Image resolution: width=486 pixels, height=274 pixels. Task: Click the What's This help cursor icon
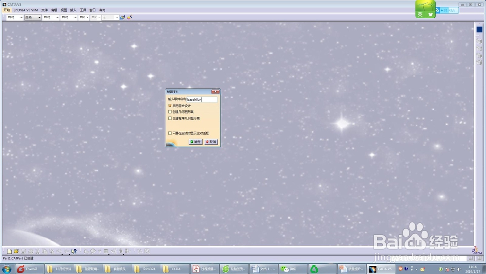pos(74,251)
